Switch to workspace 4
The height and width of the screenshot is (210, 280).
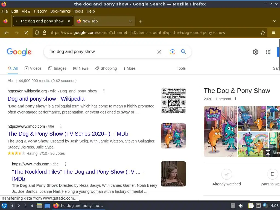[32, 206]
